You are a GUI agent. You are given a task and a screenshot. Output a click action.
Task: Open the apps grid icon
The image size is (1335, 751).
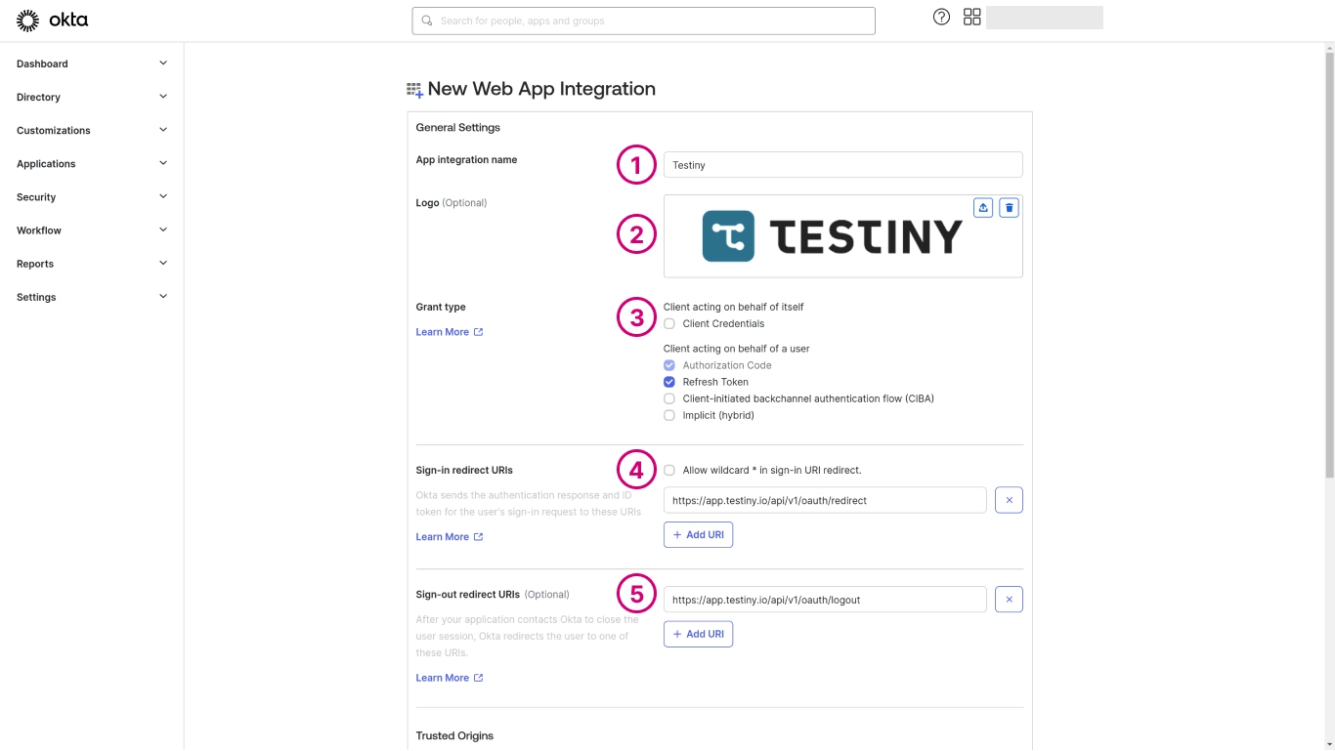click(971, 17)
